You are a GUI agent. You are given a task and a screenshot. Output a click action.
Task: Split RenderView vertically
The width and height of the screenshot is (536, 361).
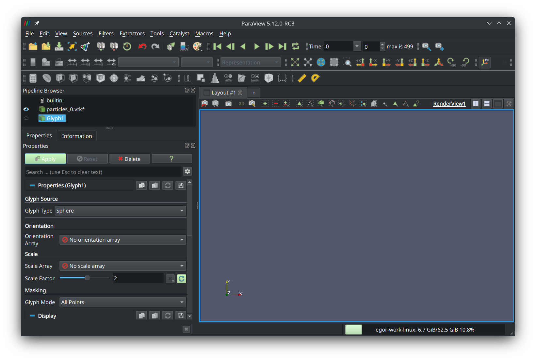click(x=487, y=104)
